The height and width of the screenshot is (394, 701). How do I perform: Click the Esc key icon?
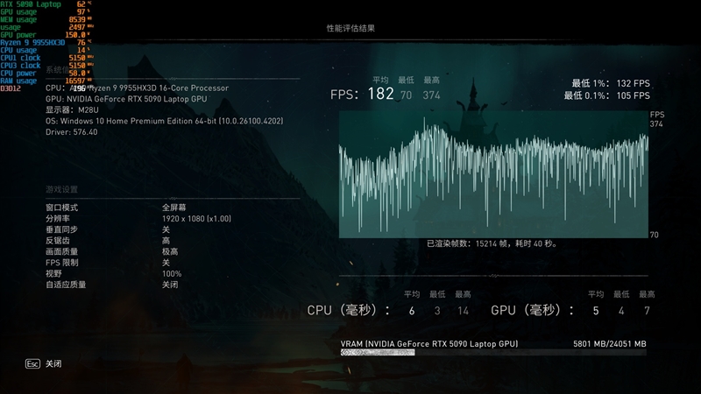coord(32,363)
